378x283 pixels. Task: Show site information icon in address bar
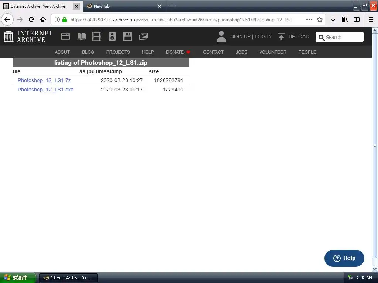tap(57, 20)
